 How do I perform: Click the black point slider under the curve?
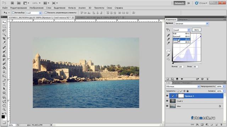tap(173, 63)
